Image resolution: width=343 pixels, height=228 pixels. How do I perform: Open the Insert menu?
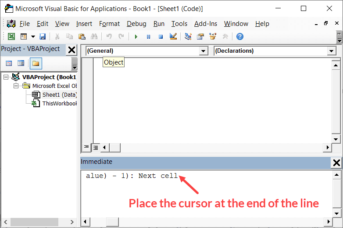[84, 24]
